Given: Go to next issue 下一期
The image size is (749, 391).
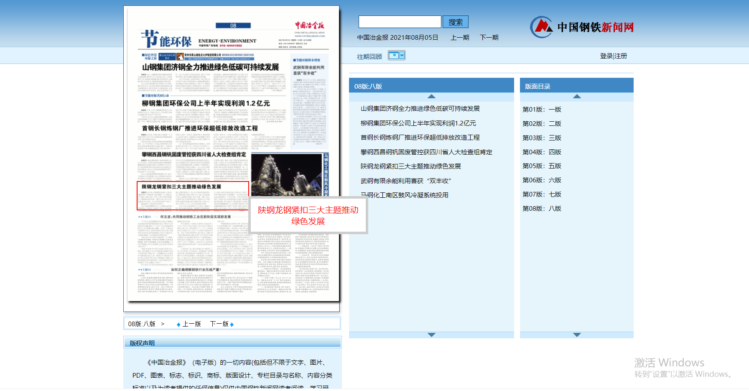Looking at the screenshot, I should (x=489, y=38).
